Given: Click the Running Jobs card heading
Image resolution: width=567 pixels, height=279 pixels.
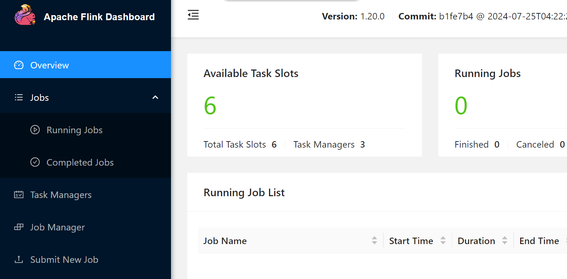Looking at the screenshot, I should point(488,73).
